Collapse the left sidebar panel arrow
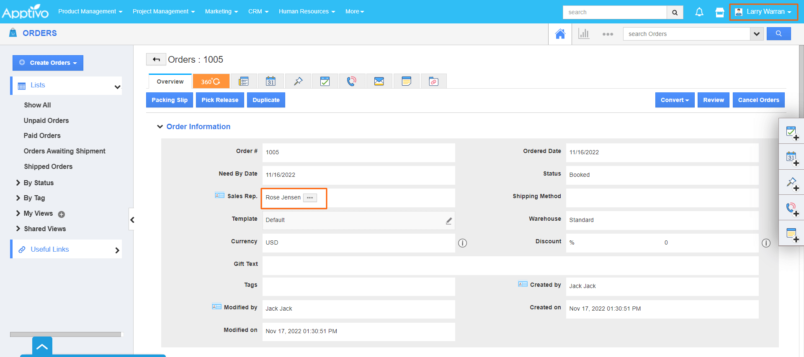Image resolution: width=804 pixels, height=357 pixels. 132,220
